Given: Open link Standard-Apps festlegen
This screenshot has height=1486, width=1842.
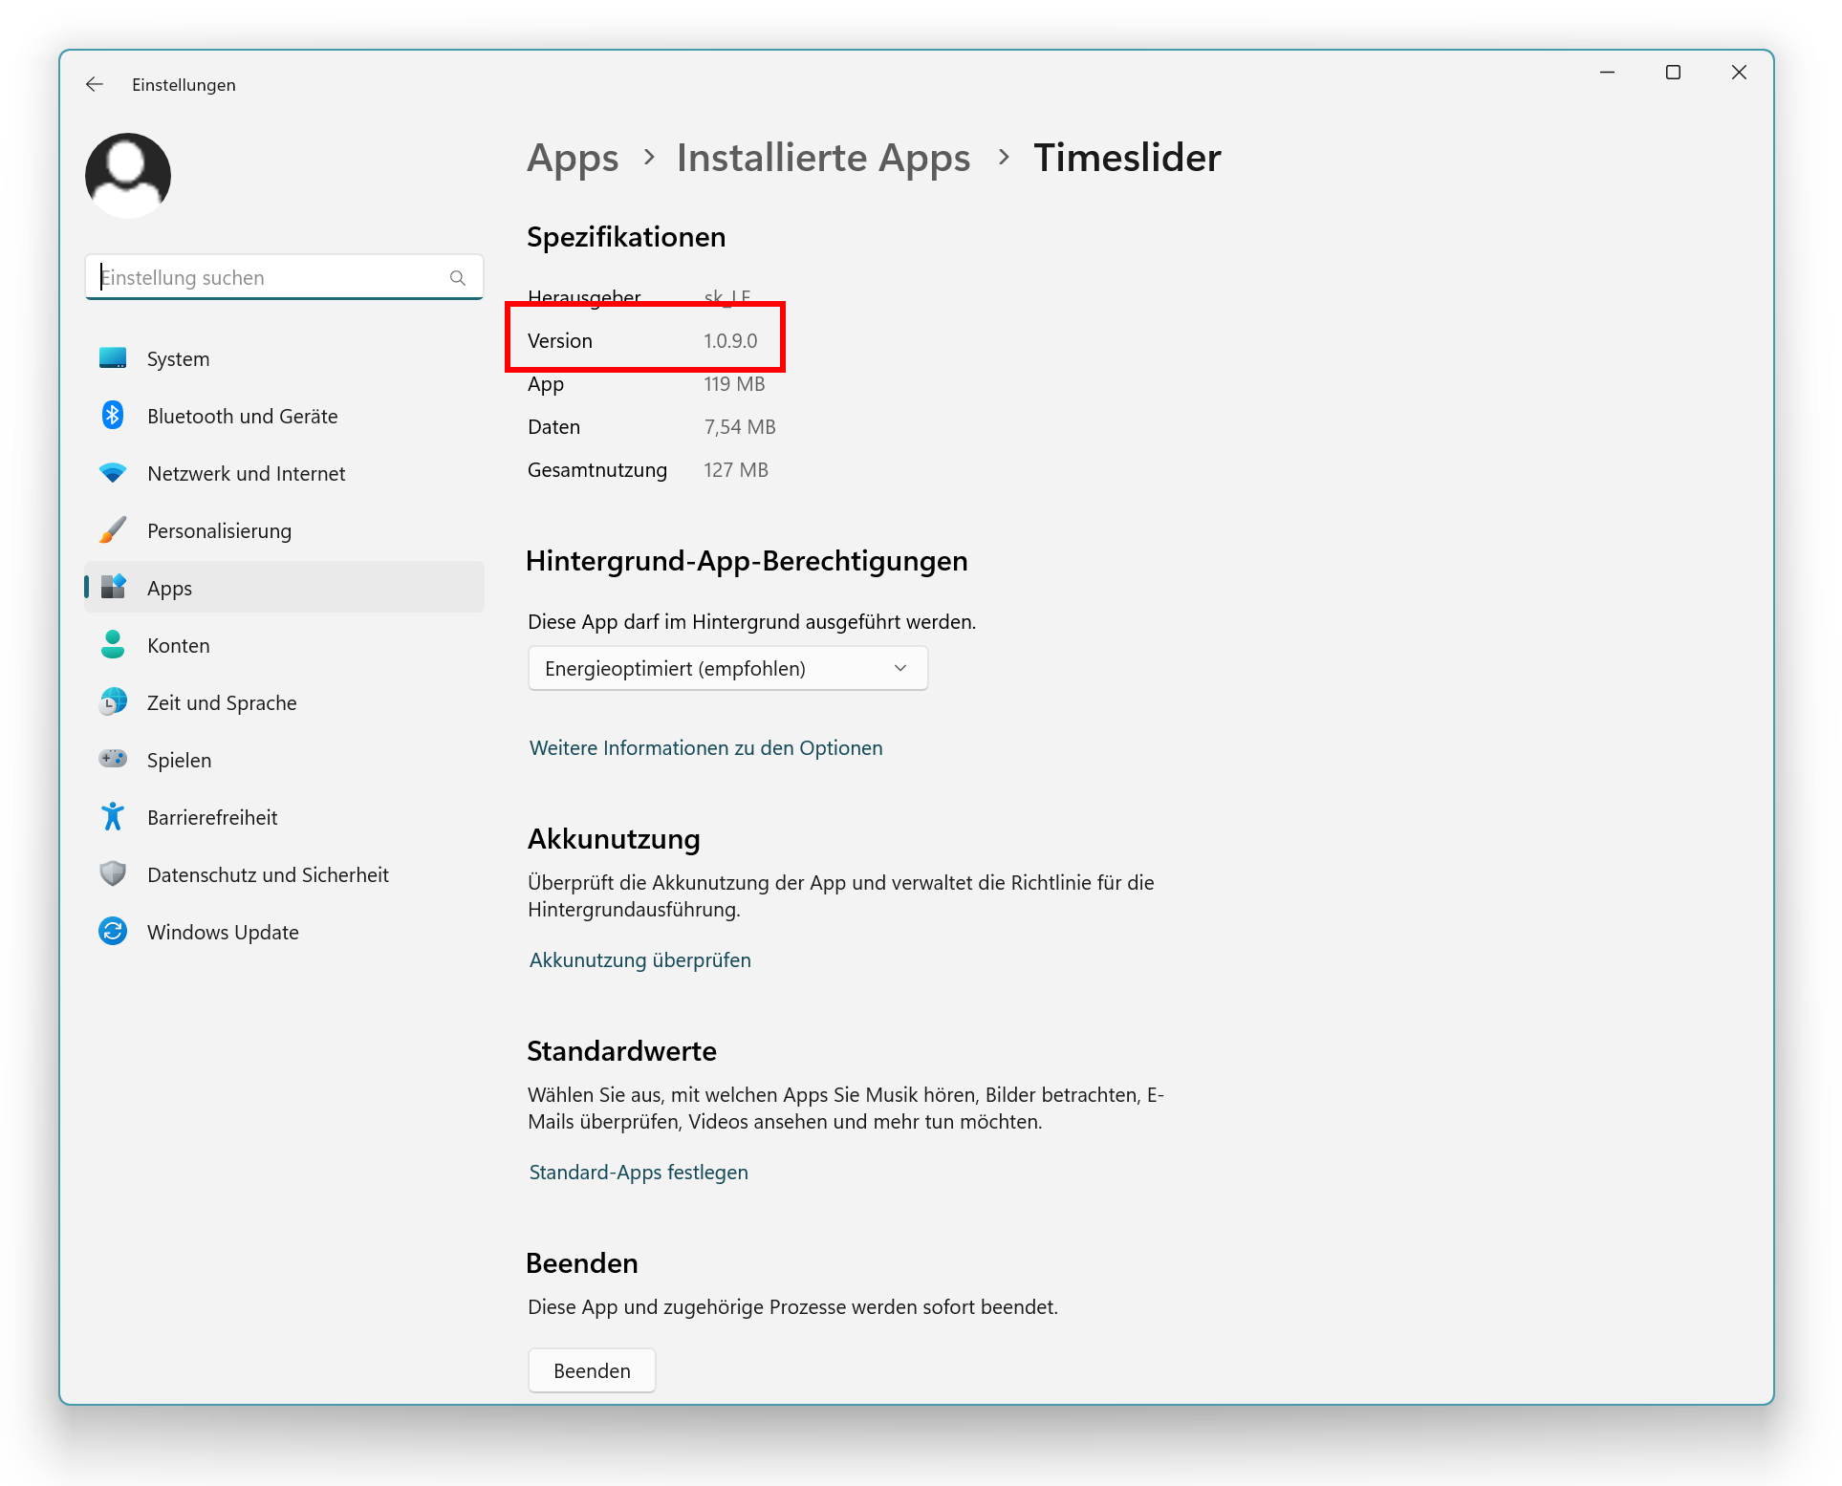Looking at the screenshot, I should click(638, 1172).
